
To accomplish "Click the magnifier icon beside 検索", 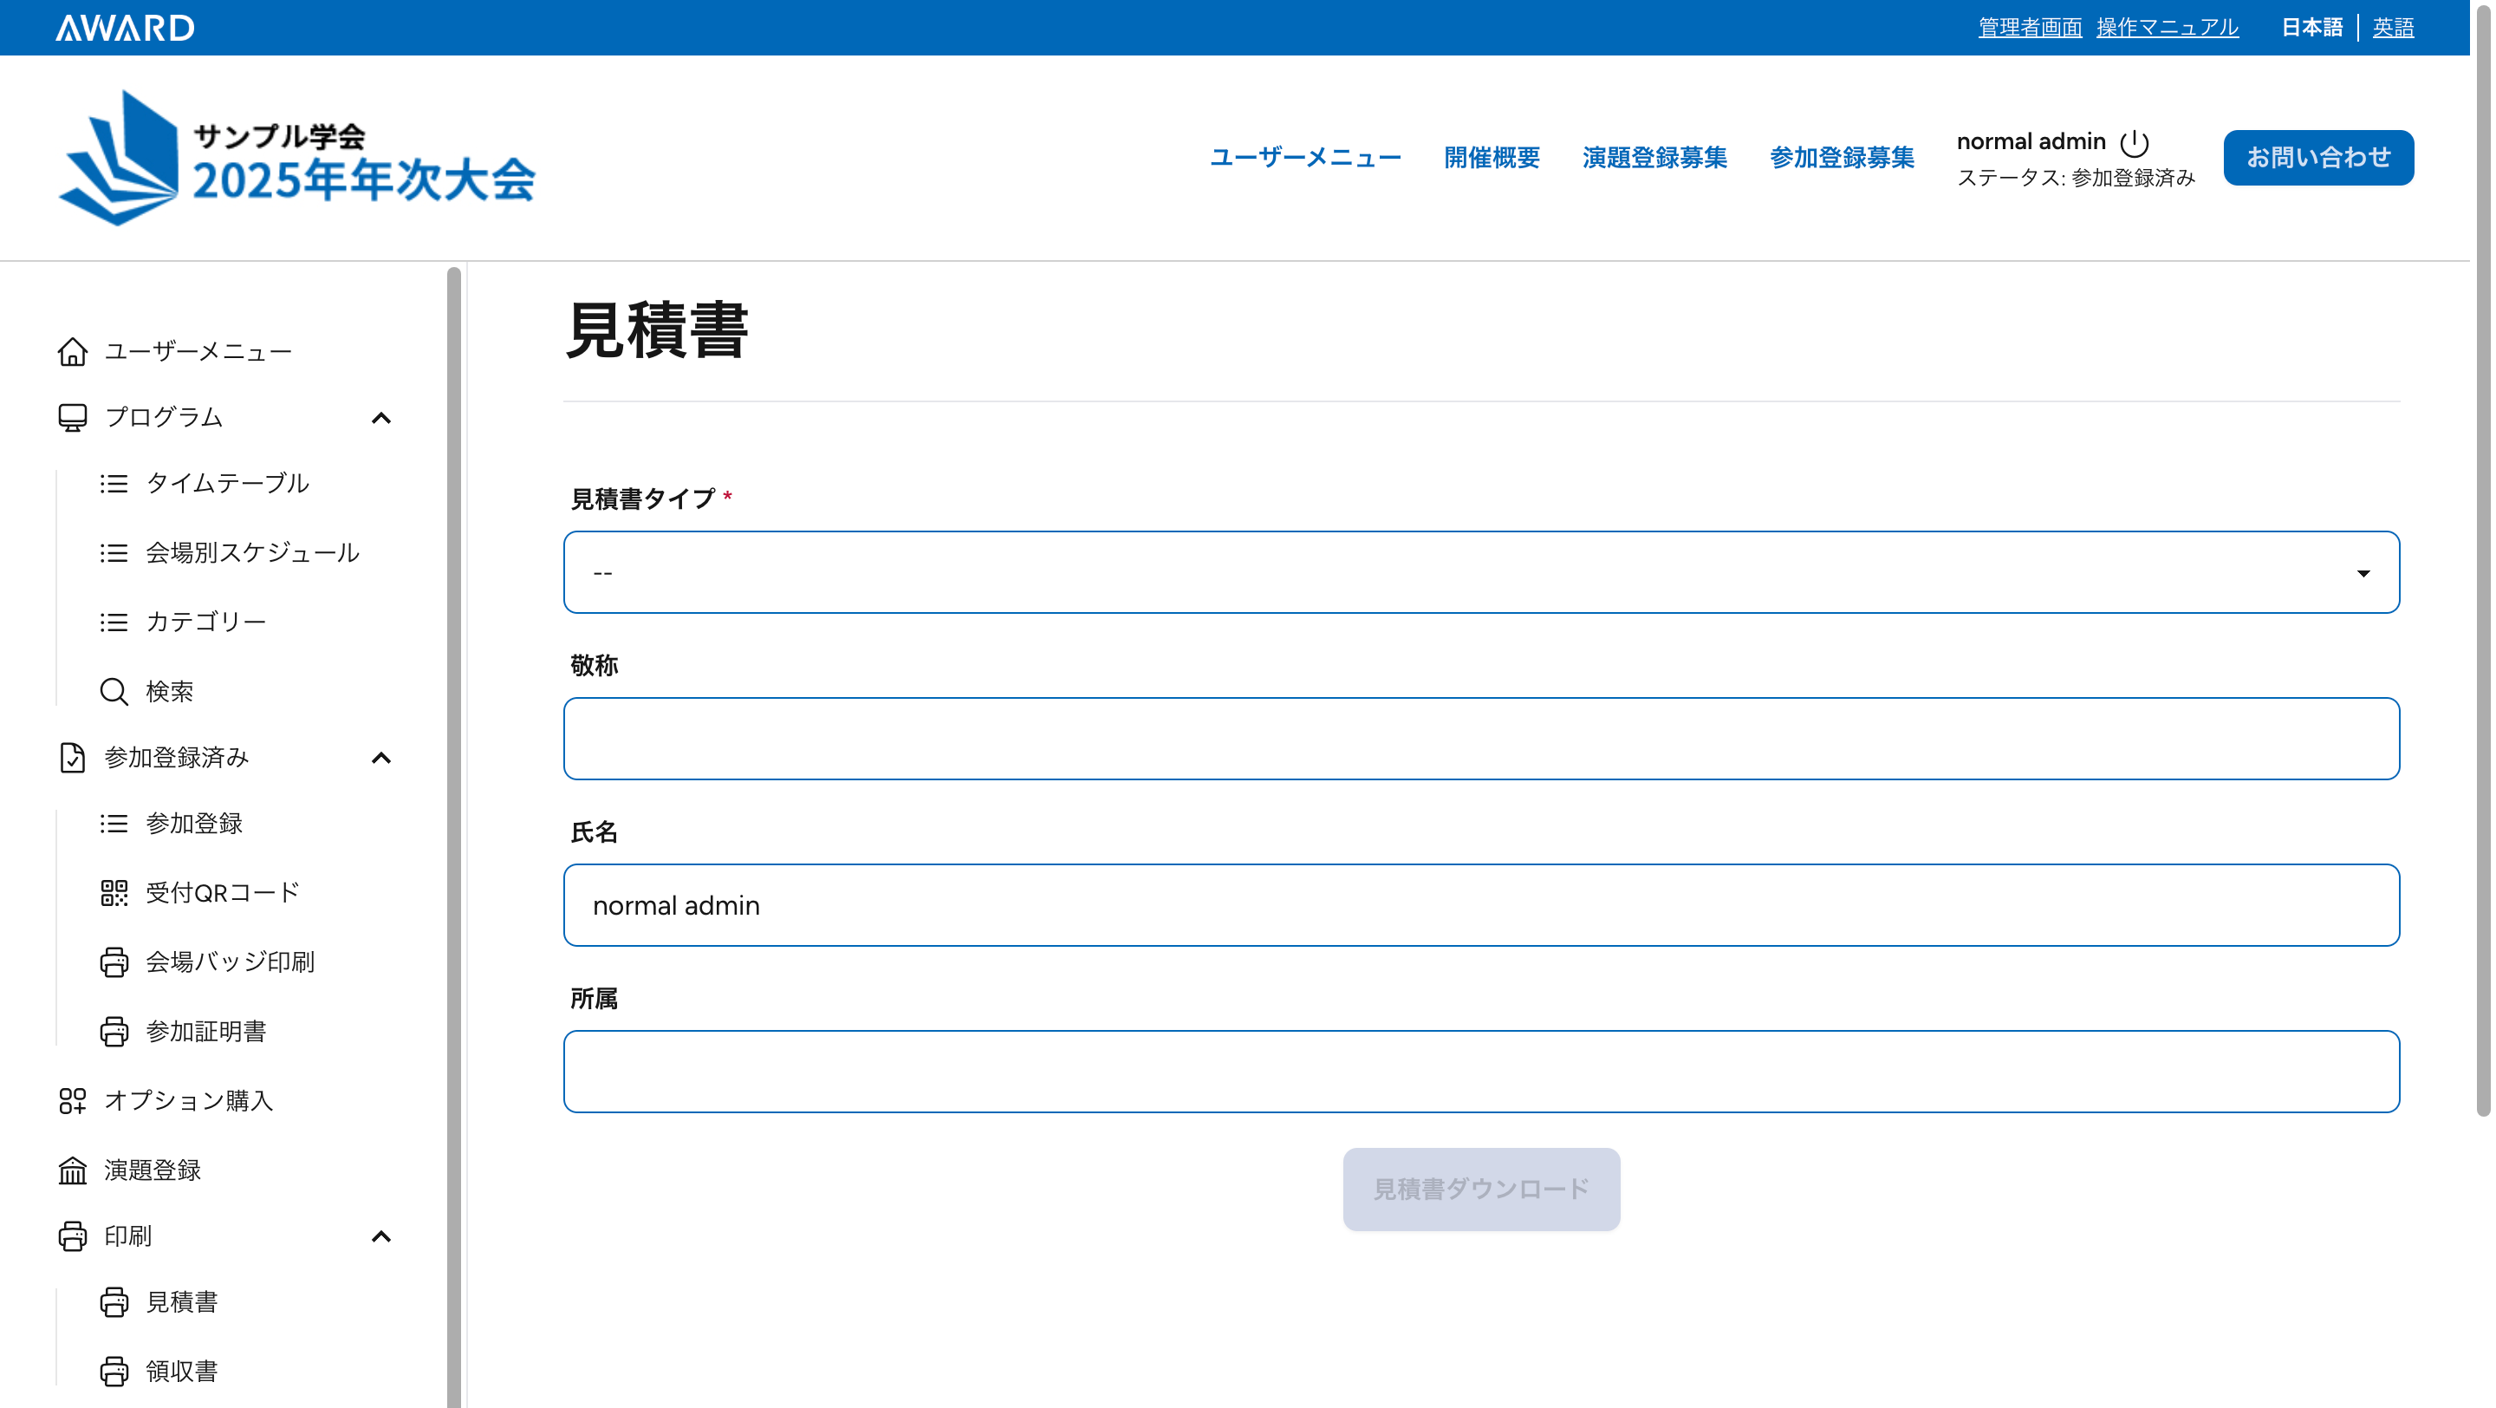I will pos(114,692).
